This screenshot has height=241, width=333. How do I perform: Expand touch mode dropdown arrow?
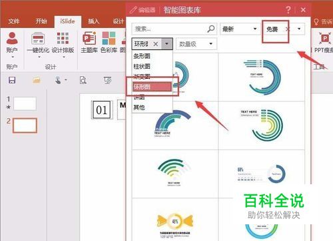[x=66, y=80]
